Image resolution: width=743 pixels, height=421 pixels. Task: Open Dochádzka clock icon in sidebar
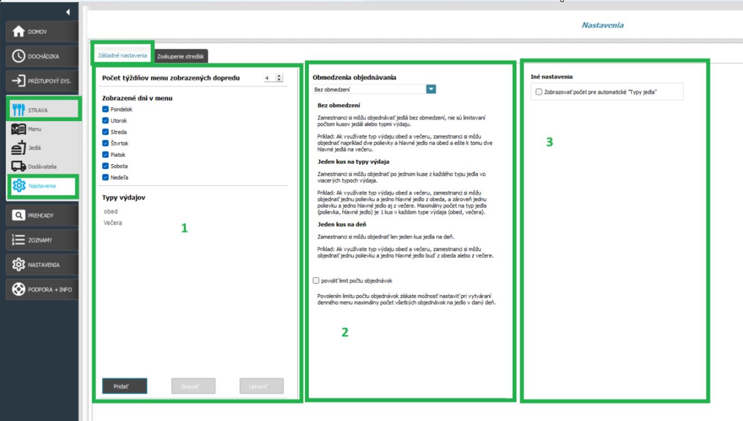point(18,56)
